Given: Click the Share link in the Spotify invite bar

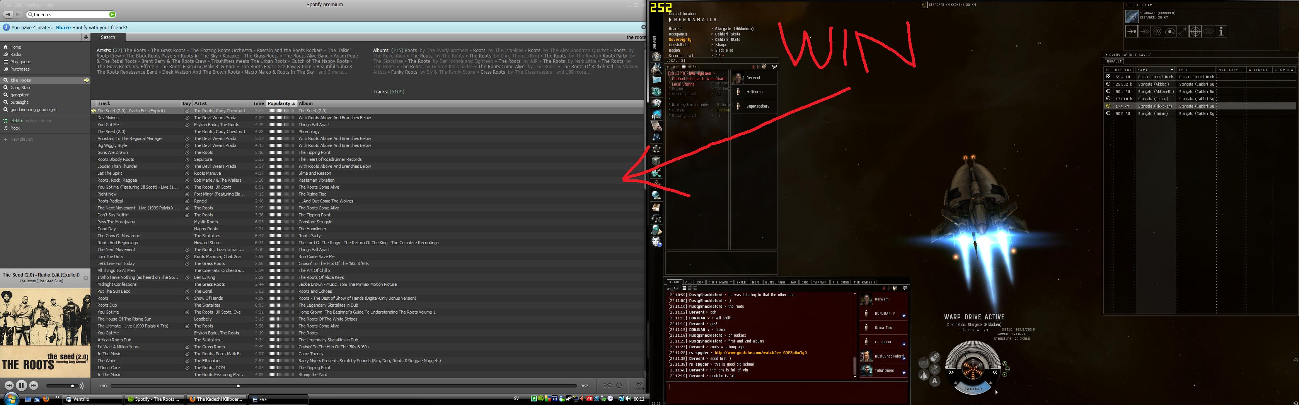Looking at the screenshot, I should 63,28.
